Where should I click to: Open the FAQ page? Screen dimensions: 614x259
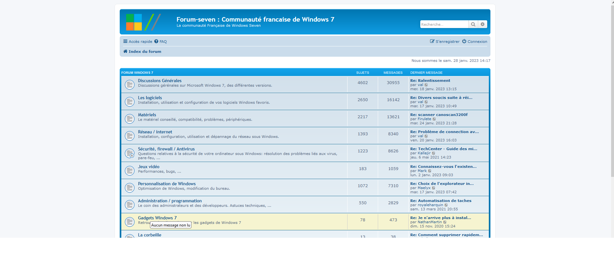point(161,42)
